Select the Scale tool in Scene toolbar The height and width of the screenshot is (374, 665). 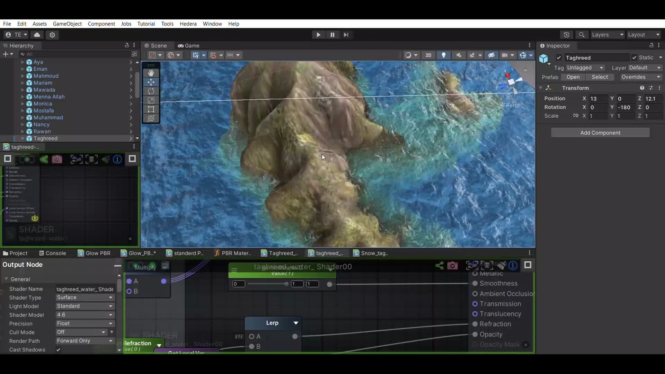point(151,100)
